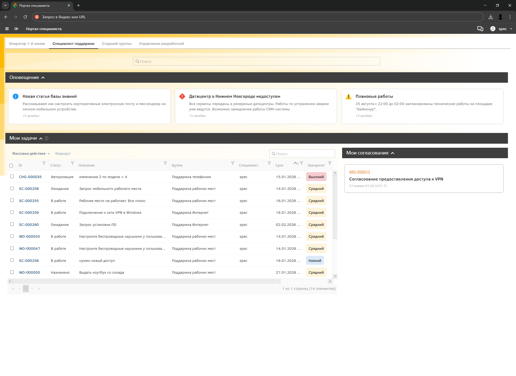Screen dimensions: 516x376
Task: Click the filter icon on Группа column
Action: [x=233, y=163]
